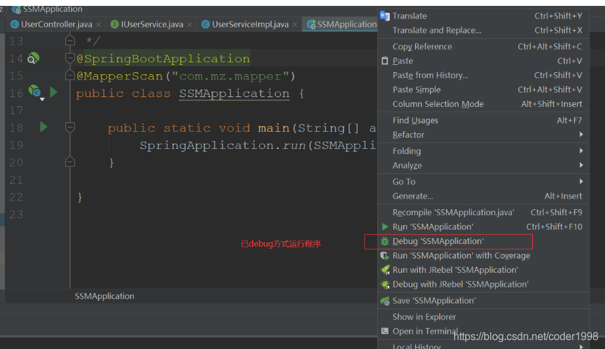Click UserController.java tab class icon

[x=14, y=24]
